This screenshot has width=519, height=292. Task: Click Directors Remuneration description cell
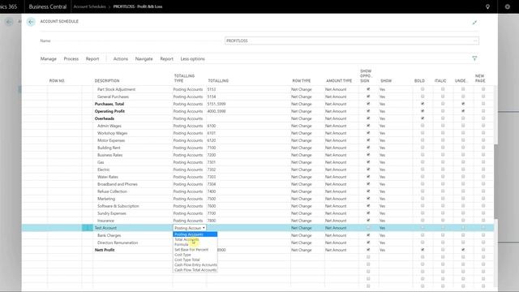tap(132, 243)
